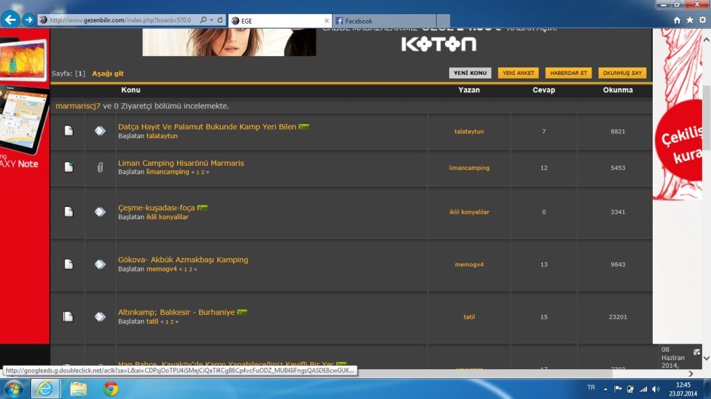Launch Google Chrome from taskbar

pos(110,389)
